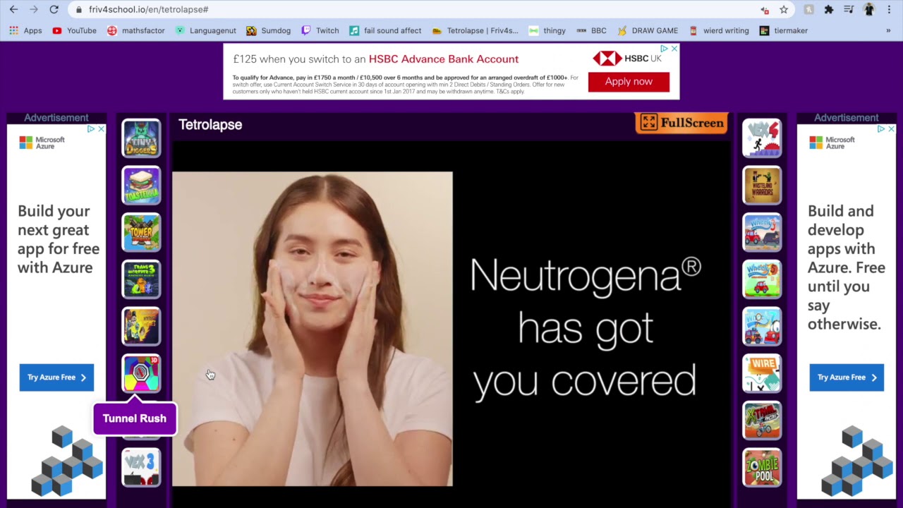Launch the Wire game icon
Image resolution: width=903 pixels, height=508 pixels.
762,373
